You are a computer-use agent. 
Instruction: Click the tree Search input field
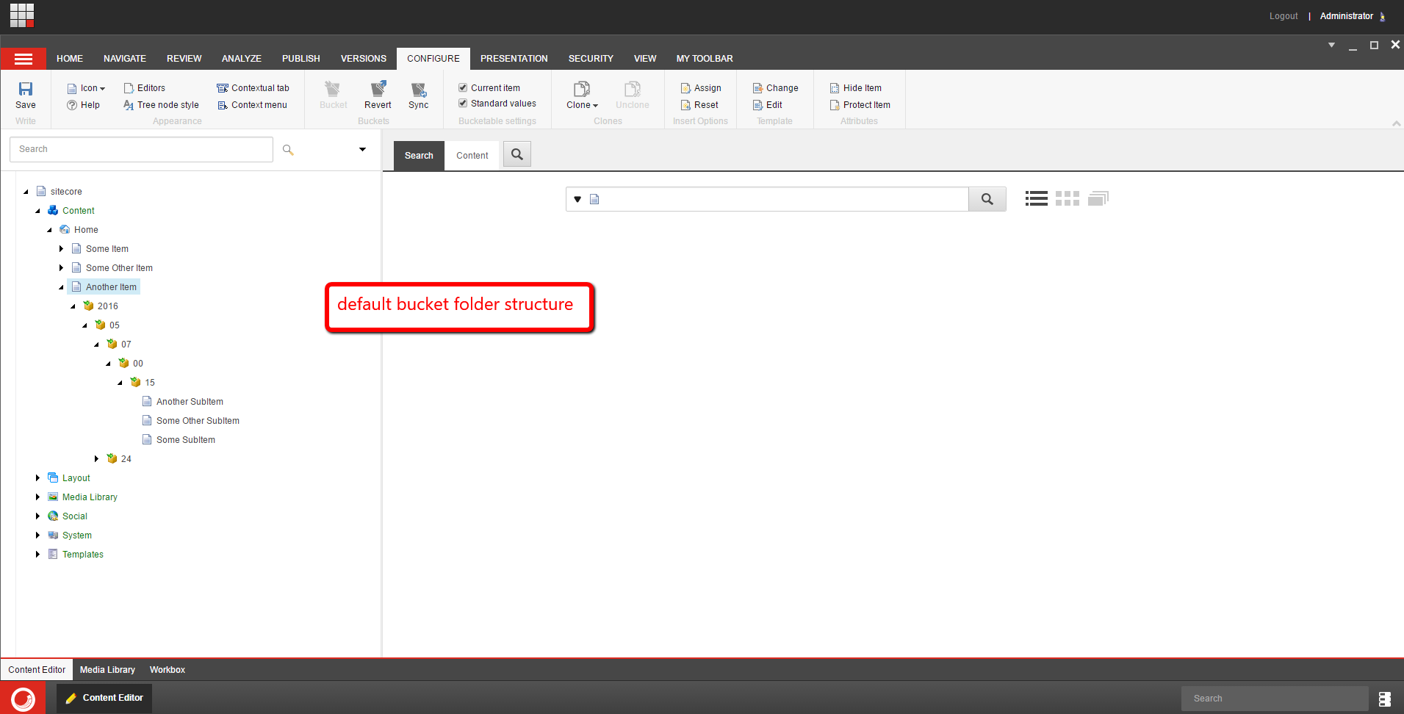click(141, 149)
